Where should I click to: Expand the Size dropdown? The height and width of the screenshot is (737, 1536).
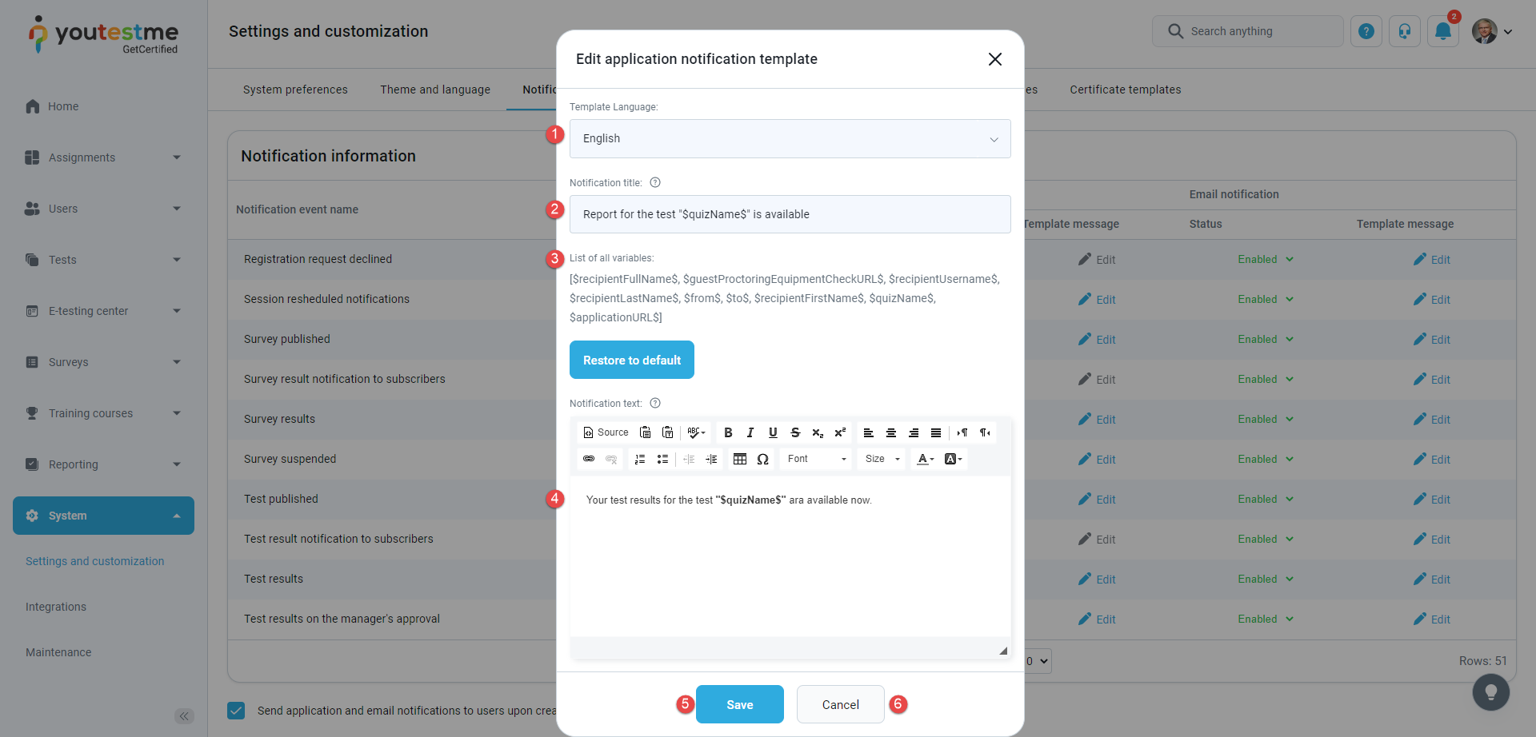[882, 459]
